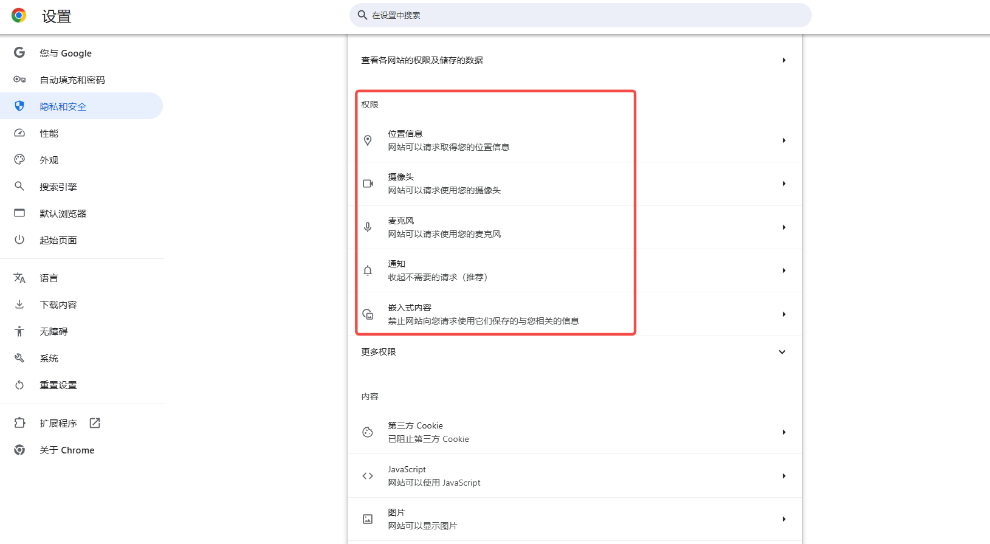Open 扩展程序 link in sidebar
990x544 pixels.
point(81,423)
